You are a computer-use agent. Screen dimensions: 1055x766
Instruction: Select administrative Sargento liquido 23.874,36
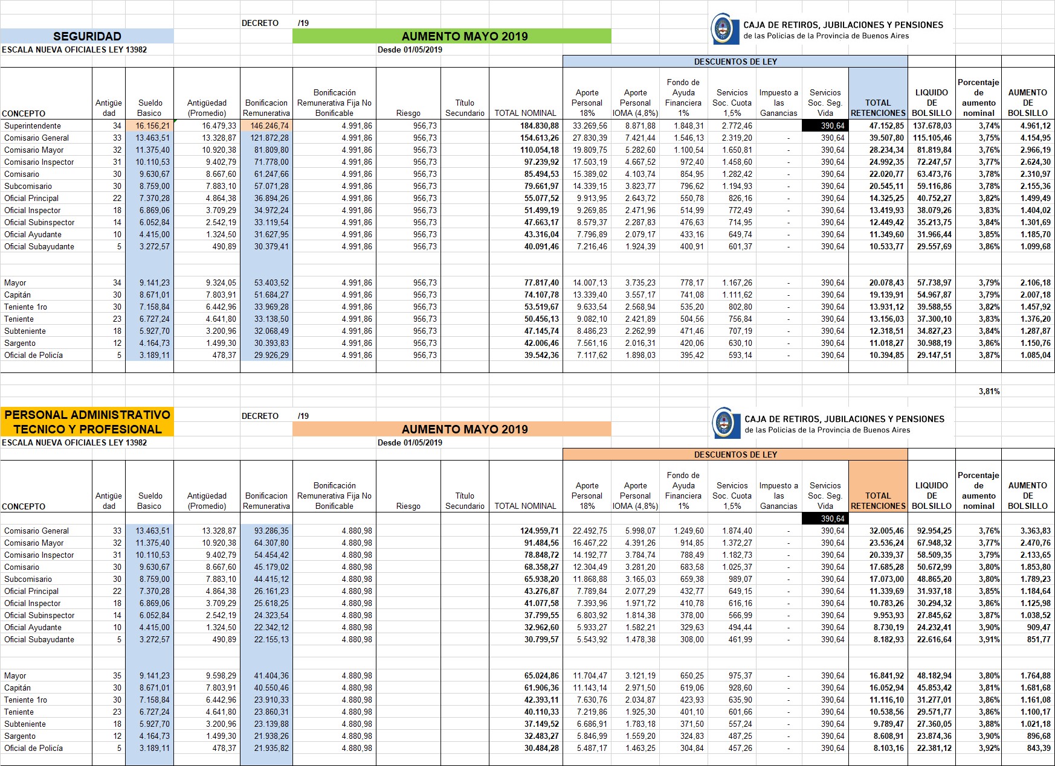click(x=931, y=736)
